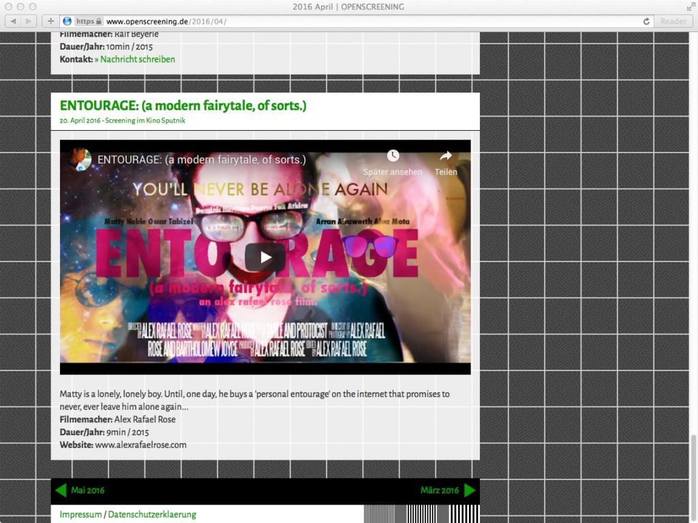Viewport: 698px width, 523px height.
Task: Open Reader view
Action: [x=673, y=21]
